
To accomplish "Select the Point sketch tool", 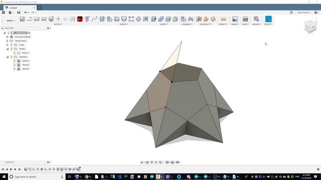I will pyautogui.click(x=58, y=19).
